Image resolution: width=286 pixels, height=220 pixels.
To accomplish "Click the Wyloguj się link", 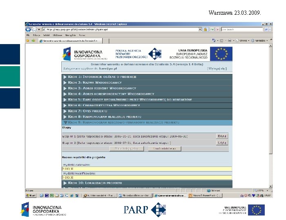I will pyautogui.click(x=217, y=69).
